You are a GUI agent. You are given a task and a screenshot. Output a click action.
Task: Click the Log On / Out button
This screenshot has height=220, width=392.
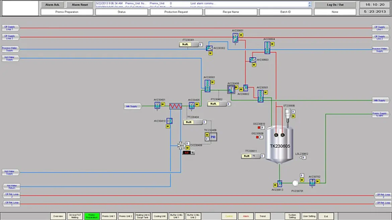[335, 5]
